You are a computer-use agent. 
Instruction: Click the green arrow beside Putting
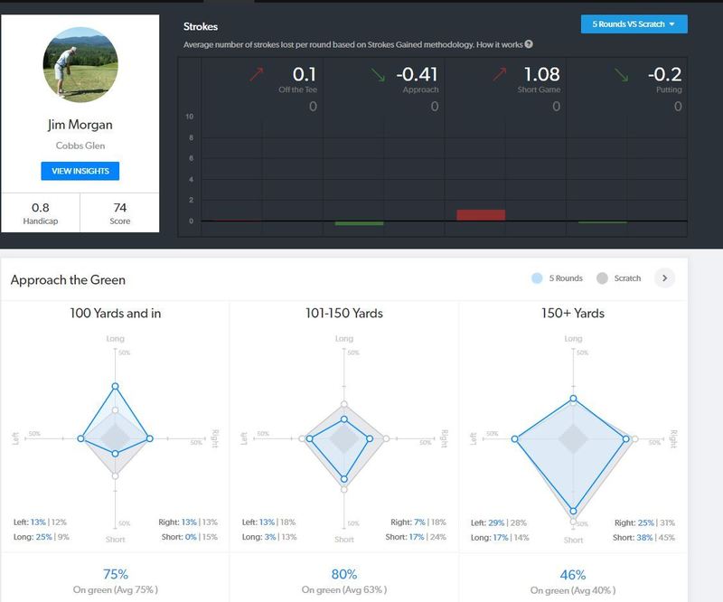coord(621,76)
